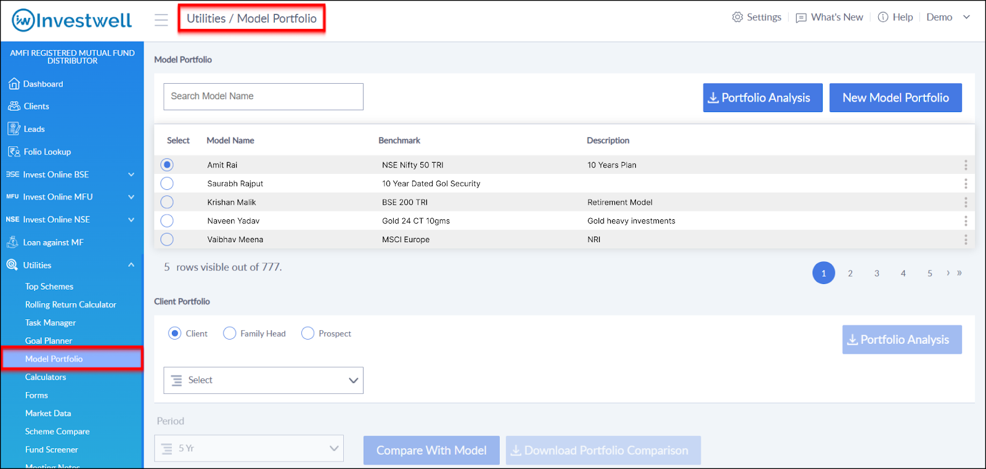Click the Benchmark column header
986x469 pixels.
coord(399,141)
